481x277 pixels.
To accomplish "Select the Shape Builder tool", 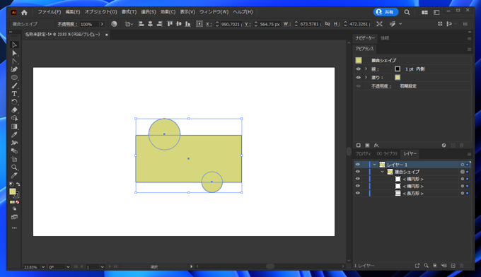I will click(x=14, y=118).
